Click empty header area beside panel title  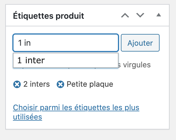click(x=102, y=15)
